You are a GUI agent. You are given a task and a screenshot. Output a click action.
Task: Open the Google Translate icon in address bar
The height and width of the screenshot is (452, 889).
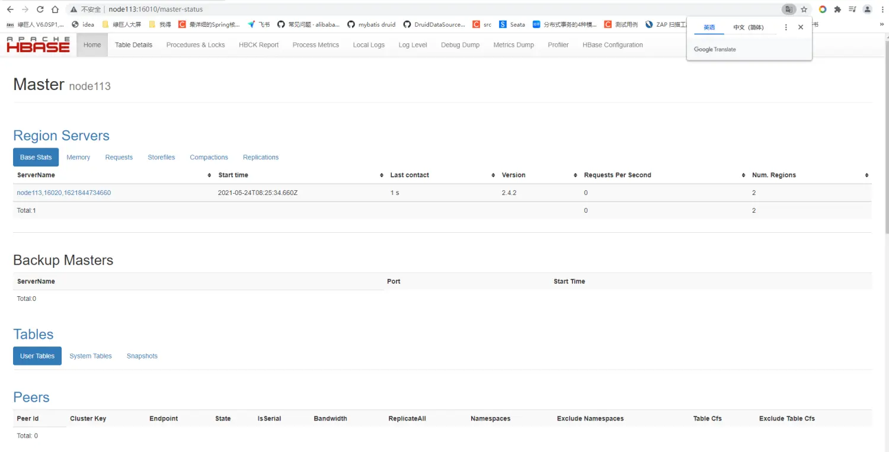(788, 9)
